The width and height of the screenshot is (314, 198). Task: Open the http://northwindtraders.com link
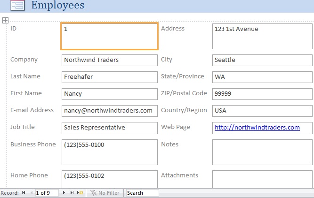[x=257, y=128]
